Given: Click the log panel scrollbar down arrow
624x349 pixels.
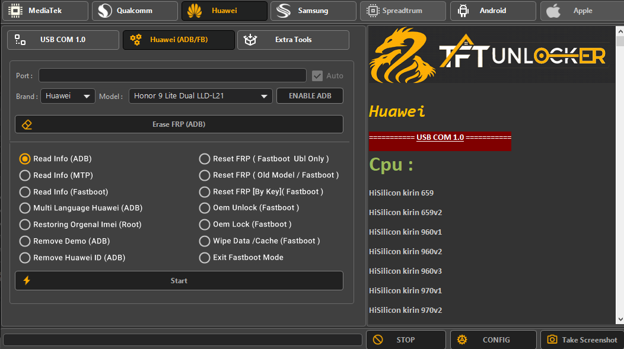Looking at the screenshot, I should 620,319.
